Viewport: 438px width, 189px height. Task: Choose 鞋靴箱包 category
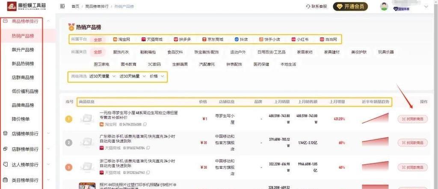tap(148, 52)
